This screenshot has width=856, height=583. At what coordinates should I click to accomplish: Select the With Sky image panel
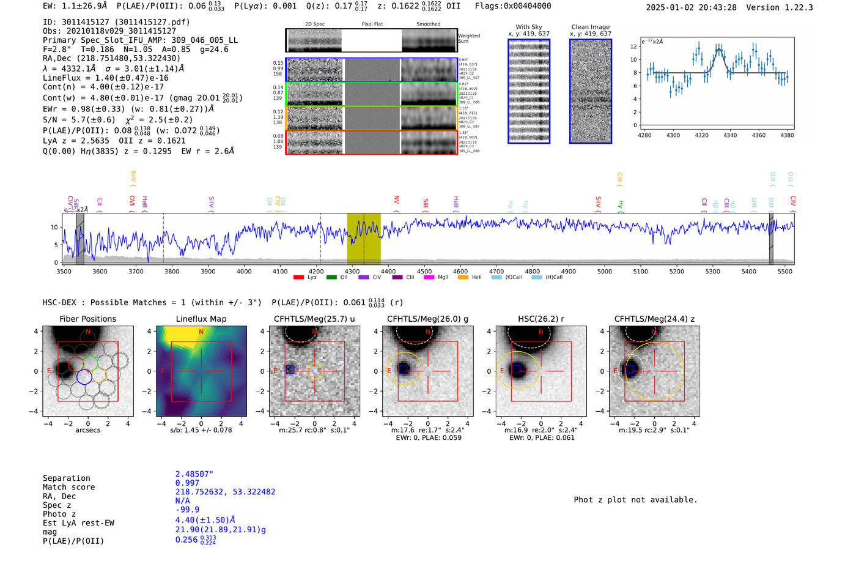[529, 91]
